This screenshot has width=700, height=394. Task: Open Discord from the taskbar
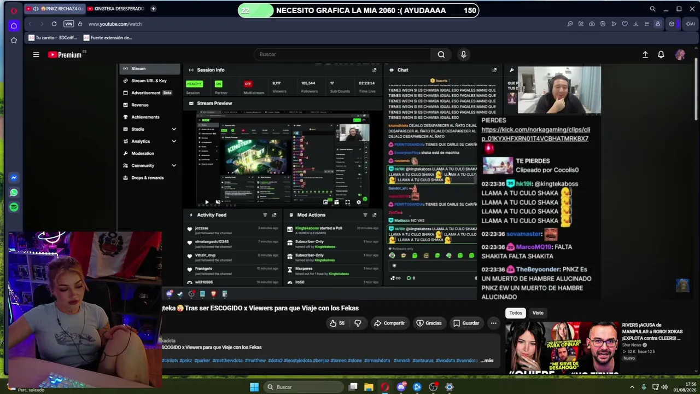click(401, 387)
